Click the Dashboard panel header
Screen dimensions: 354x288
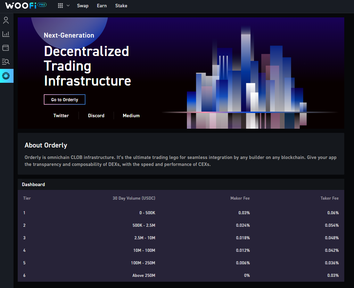pos(33,184)
